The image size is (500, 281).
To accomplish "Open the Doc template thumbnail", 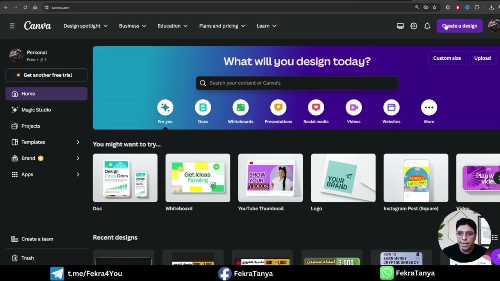I will click(125, 178).
